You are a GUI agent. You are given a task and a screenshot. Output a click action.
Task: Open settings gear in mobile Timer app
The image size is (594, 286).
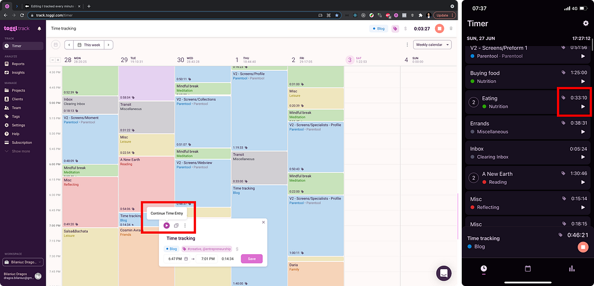586,23
